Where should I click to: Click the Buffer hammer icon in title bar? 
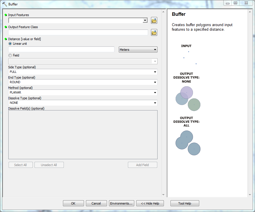click(x=5, y=4)
